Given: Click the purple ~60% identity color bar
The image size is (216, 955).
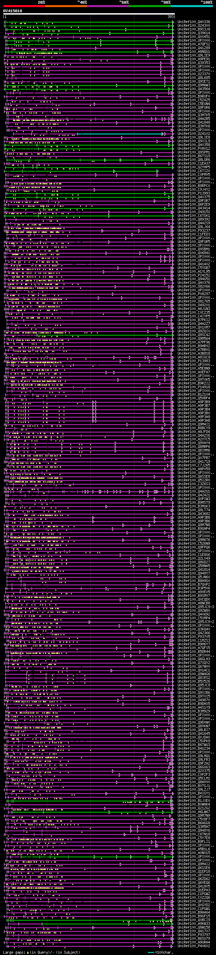Looking at the screenshot, I should [x=108, y=6].
